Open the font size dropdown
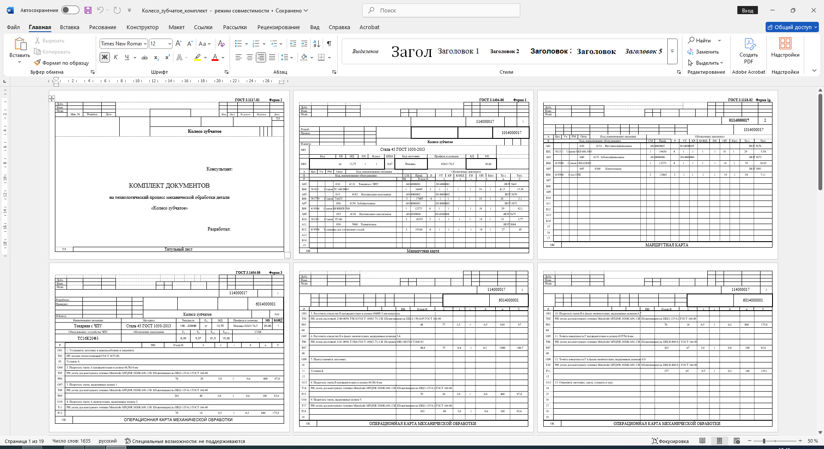 pyautogui.click(x=170, y=44)
